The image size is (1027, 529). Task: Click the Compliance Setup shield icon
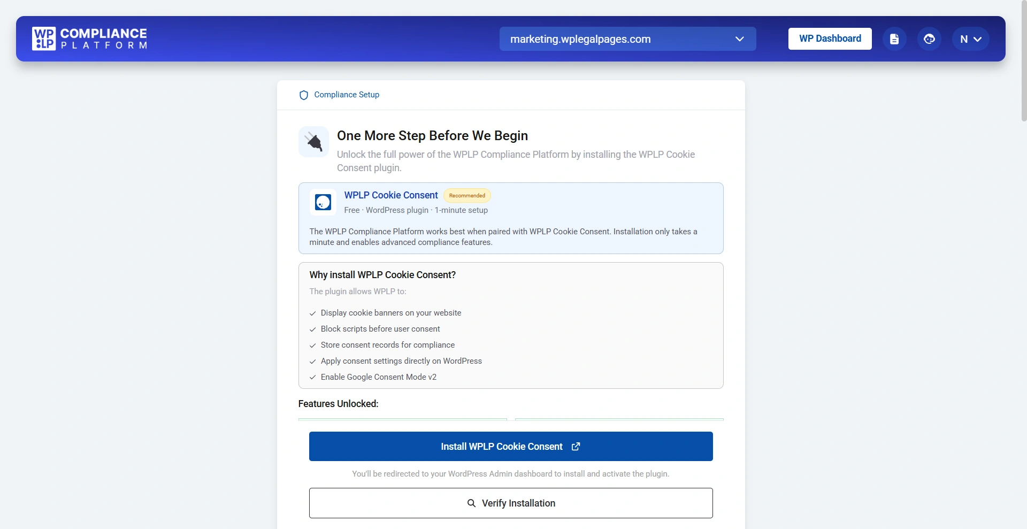tap(304, 95)
